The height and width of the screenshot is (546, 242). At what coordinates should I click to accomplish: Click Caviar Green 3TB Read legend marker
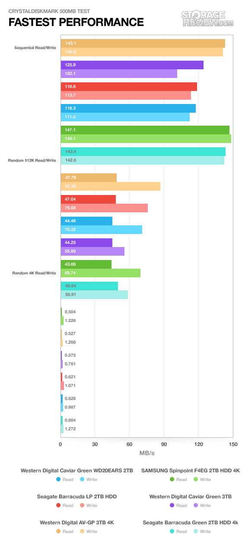(x=172, y=505)
